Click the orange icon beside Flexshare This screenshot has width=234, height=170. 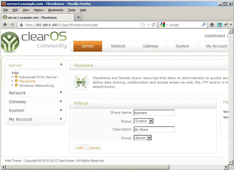click(x=16, y=81)
